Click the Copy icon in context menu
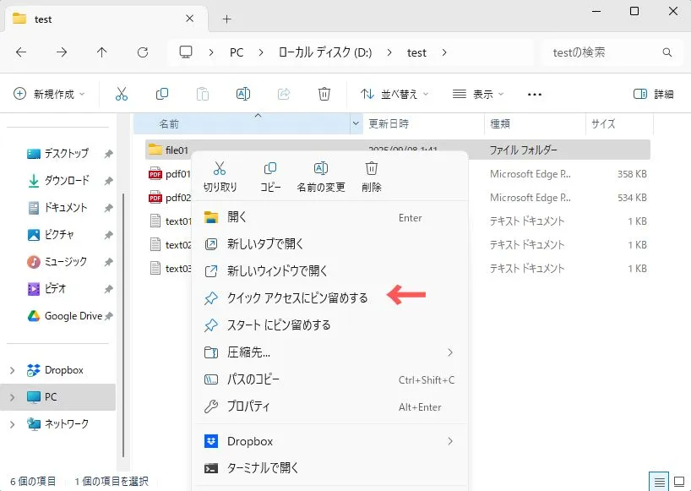 point(270,169)
